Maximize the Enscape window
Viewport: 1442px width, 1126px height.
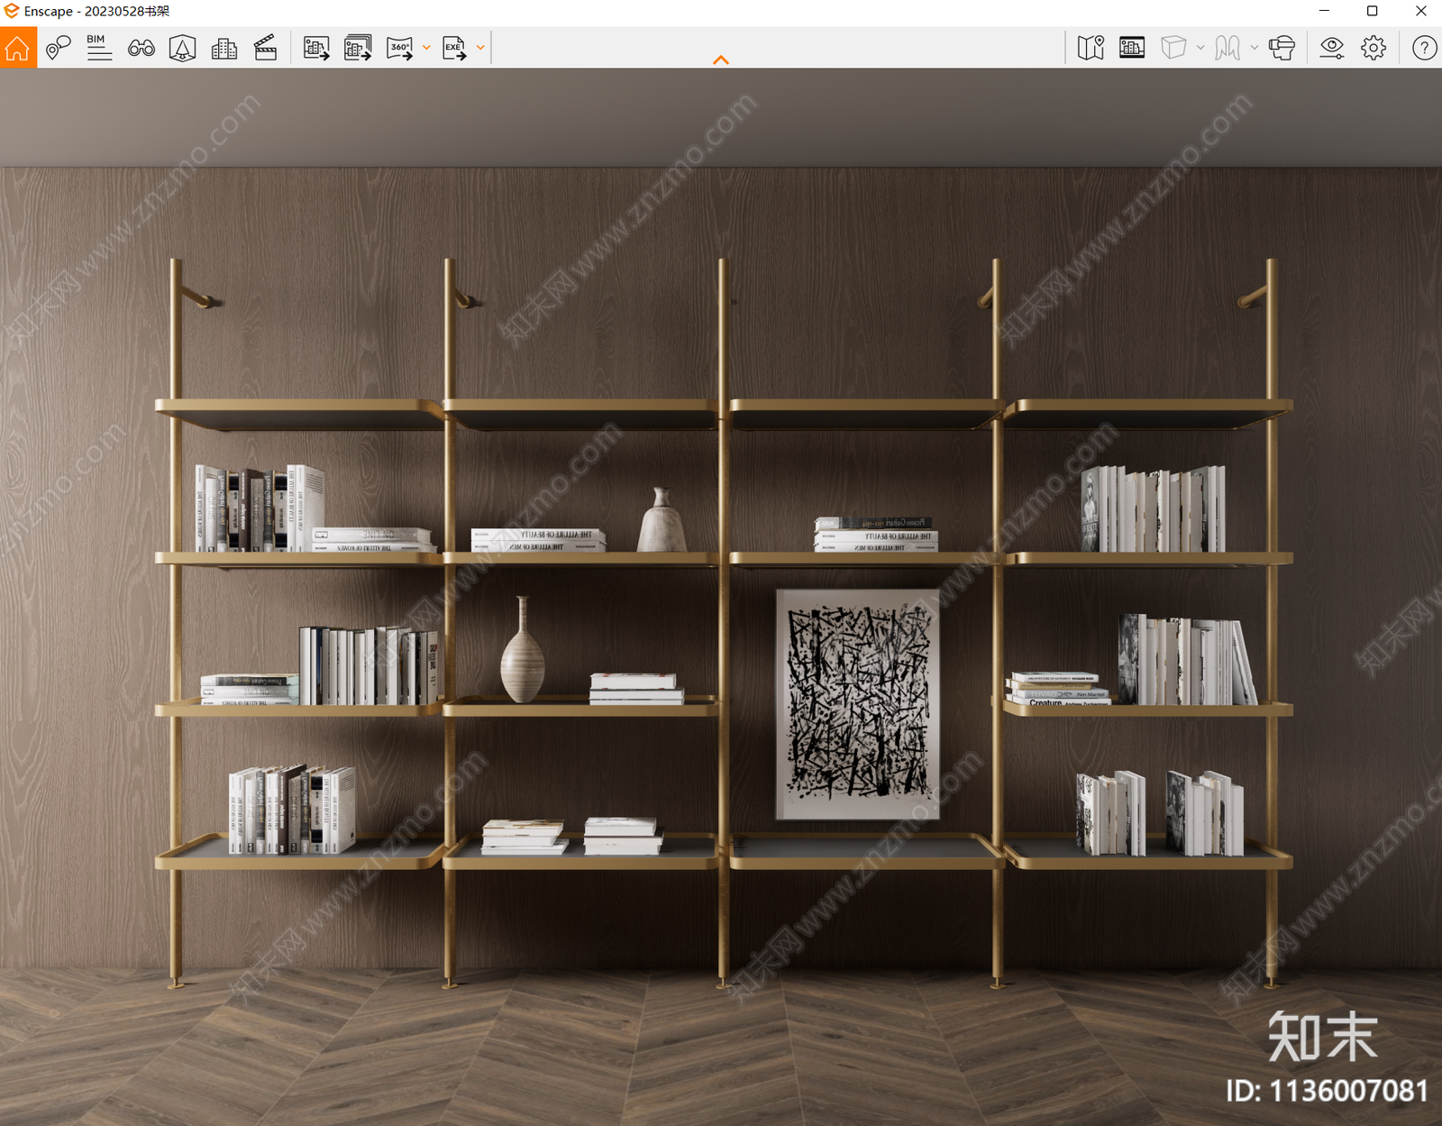[x=1372, y=11]
